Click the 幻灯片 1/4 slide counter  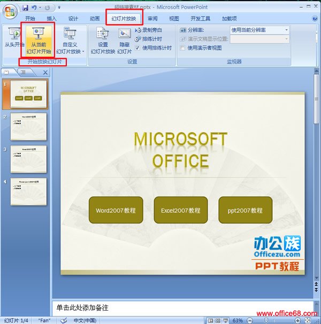point(16,320)
